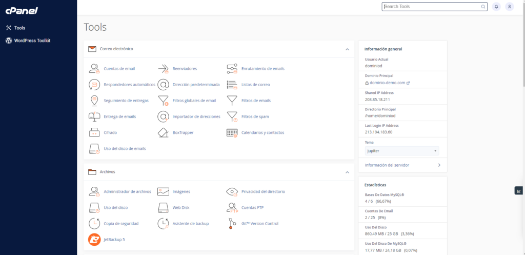Open the JetBackup 5 link
Screen dimensions: 525x255
[x=114, y=240]
